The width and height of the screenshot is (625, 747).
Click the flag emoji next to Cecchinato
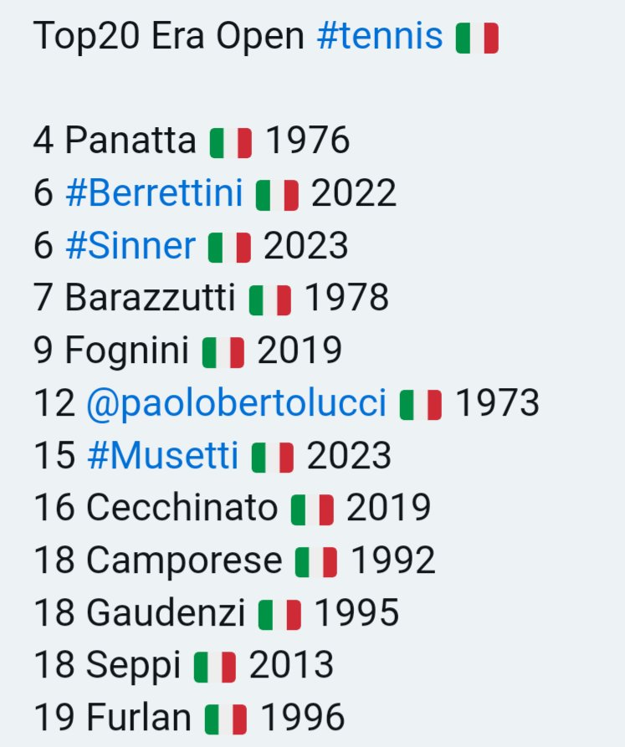click(x=313, y=509)
